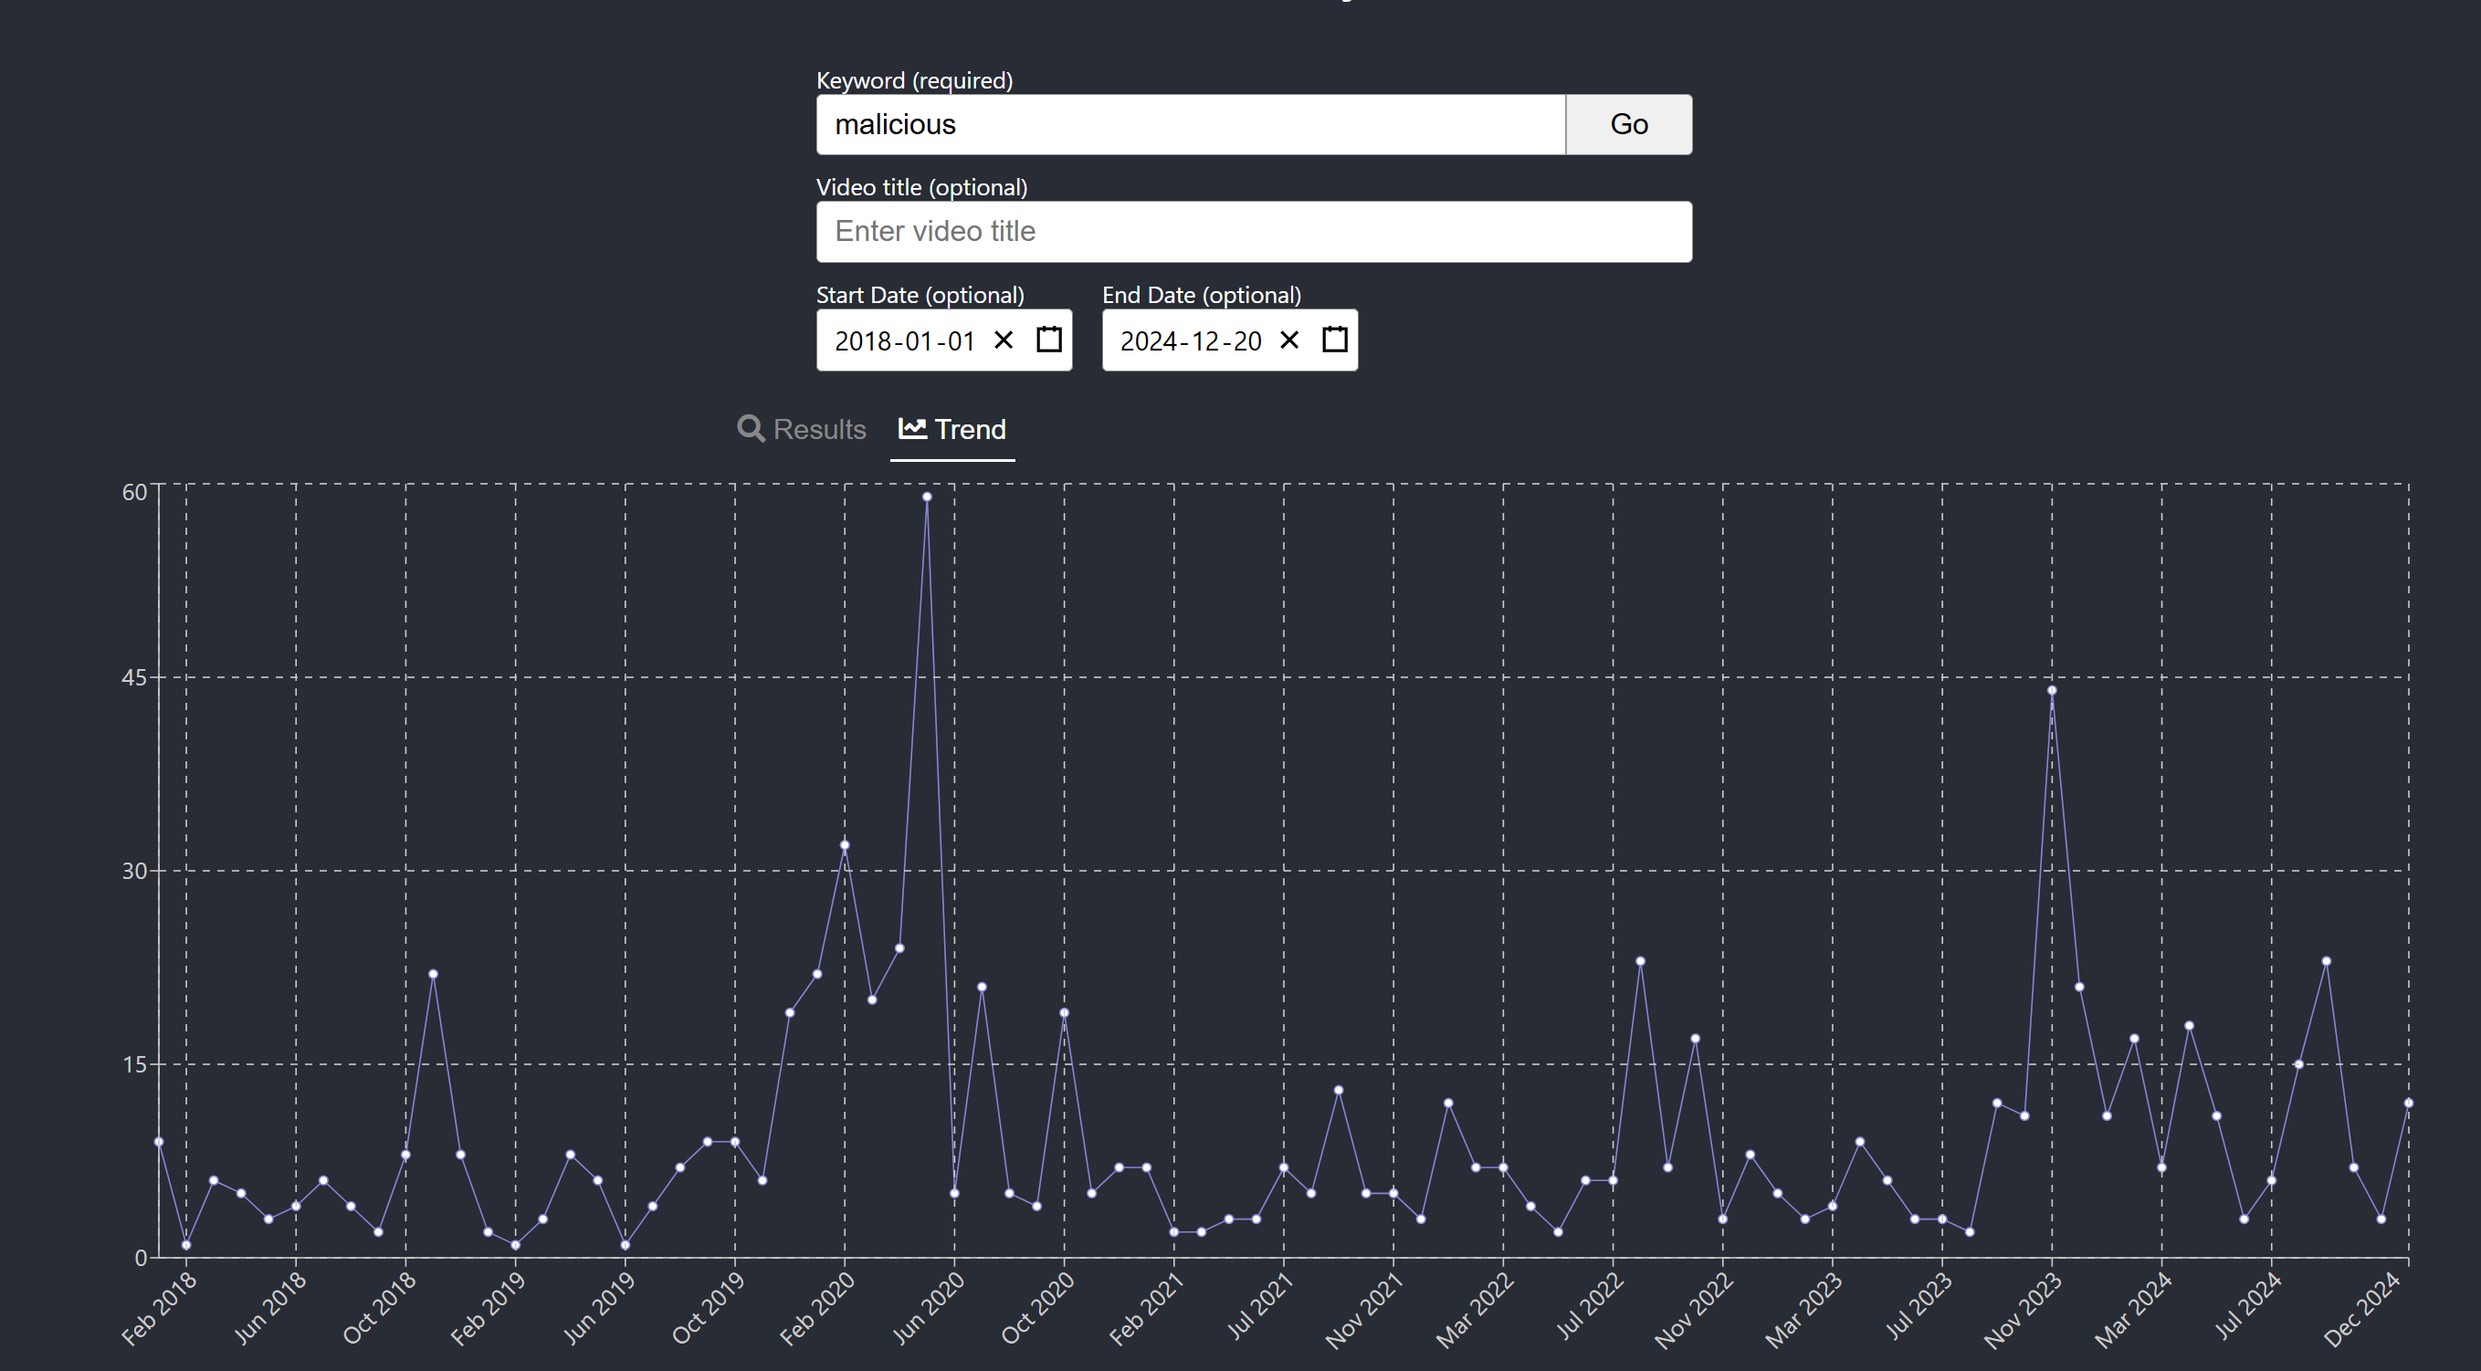
Task: Click the 45 y-axis label
Action: (135, 678)
